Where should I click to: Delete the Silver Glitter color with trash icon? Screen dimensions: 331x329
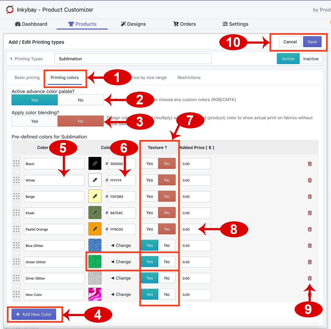pos(310,278)
